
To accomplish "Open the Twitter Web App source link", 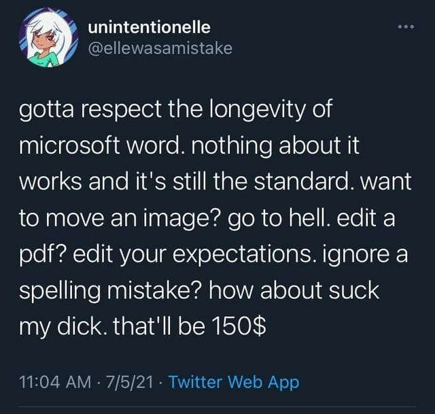I will tap(233, 382).
